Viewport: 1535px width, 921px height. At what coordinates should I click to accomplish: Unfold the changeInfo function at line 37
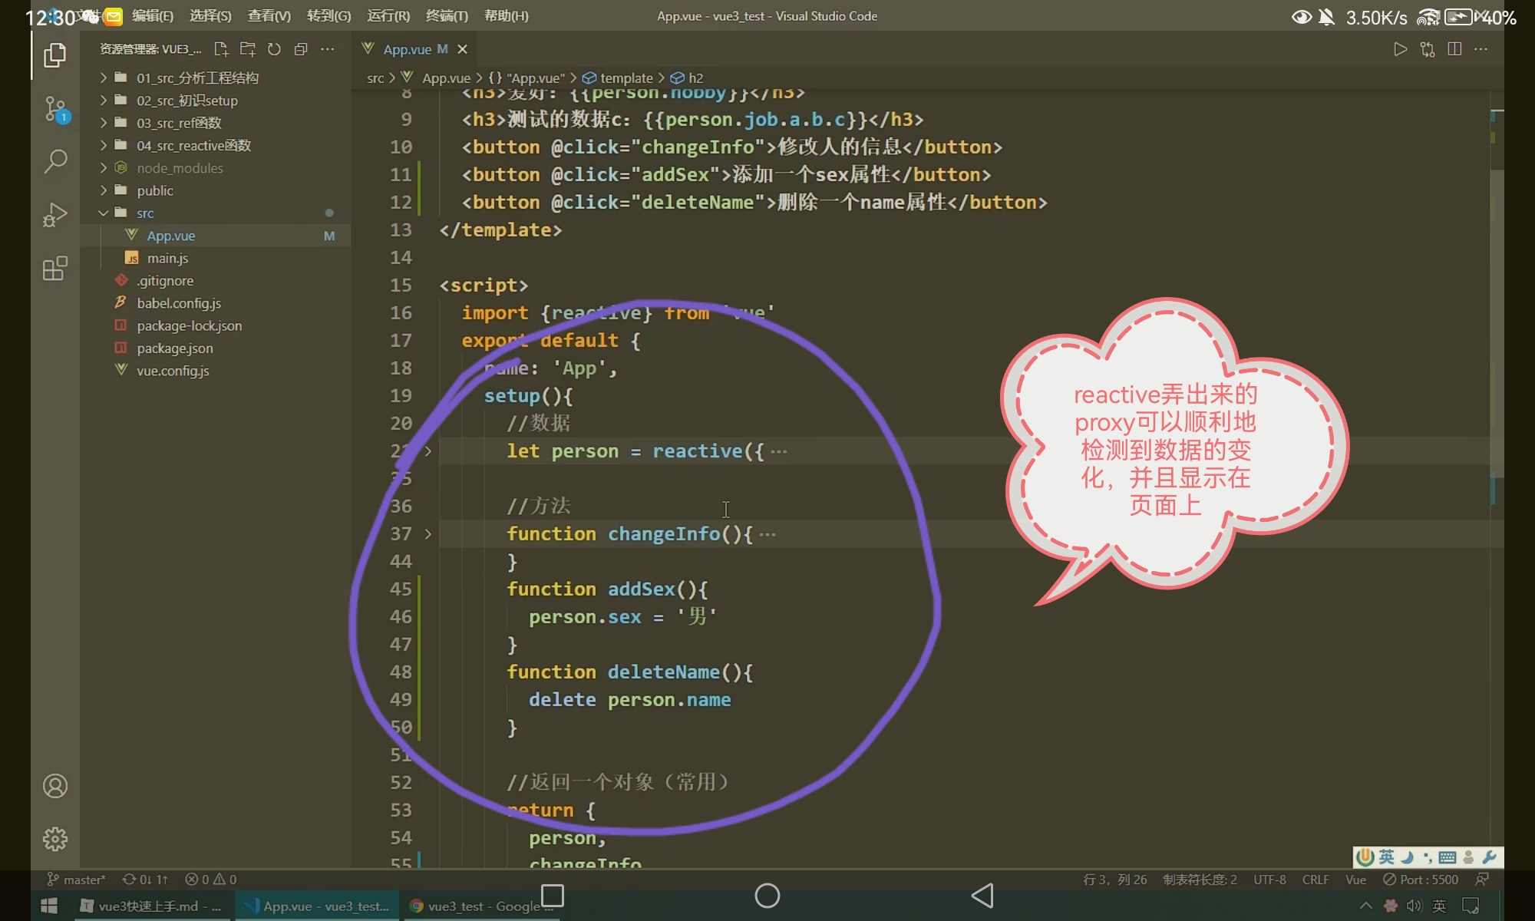coord(428,534)
